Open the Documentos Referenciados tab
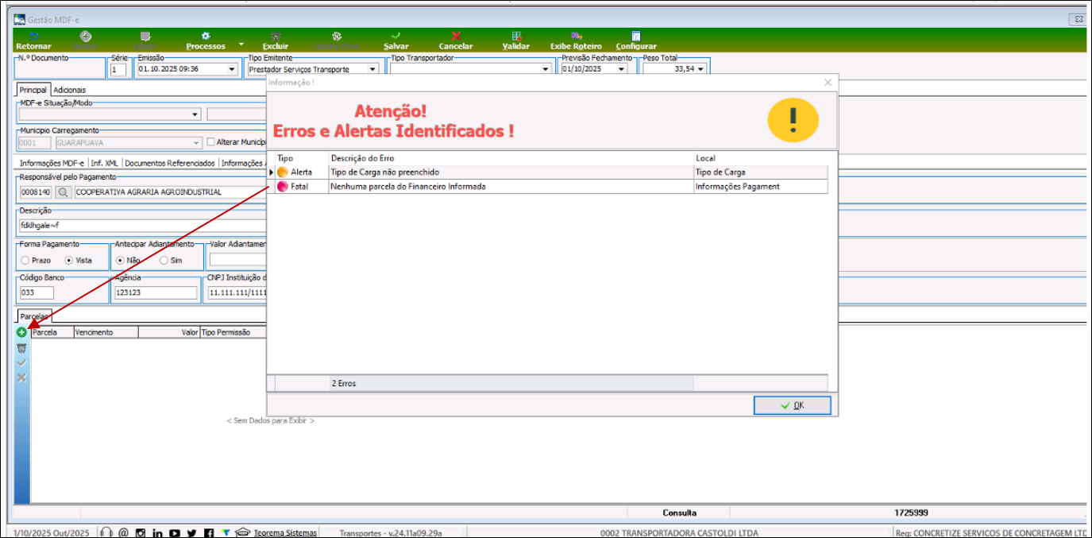Screen dimensions: 1092x538 170,163
